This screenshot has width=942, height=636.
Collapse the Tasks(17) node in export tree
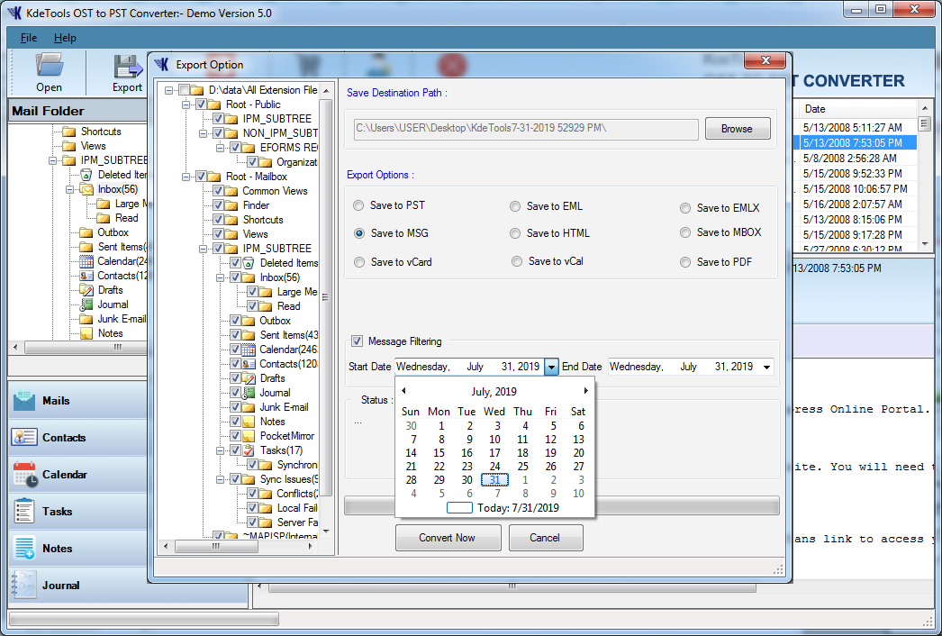pyautogui.click(x=221, y=450)
